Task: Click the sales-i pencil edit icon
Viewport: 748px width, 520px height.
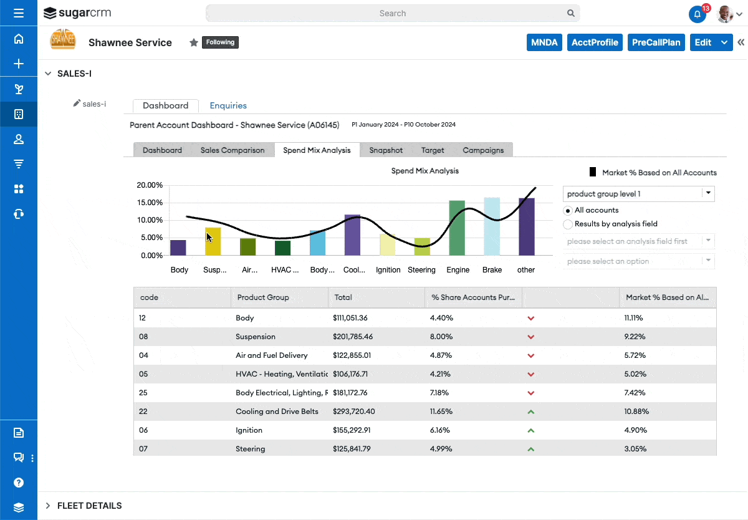Action: 77,104
